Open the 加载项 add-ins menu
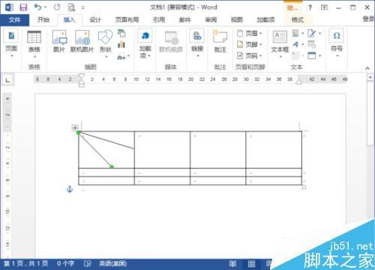Screen dimensions: 375x270 [145, 44]
